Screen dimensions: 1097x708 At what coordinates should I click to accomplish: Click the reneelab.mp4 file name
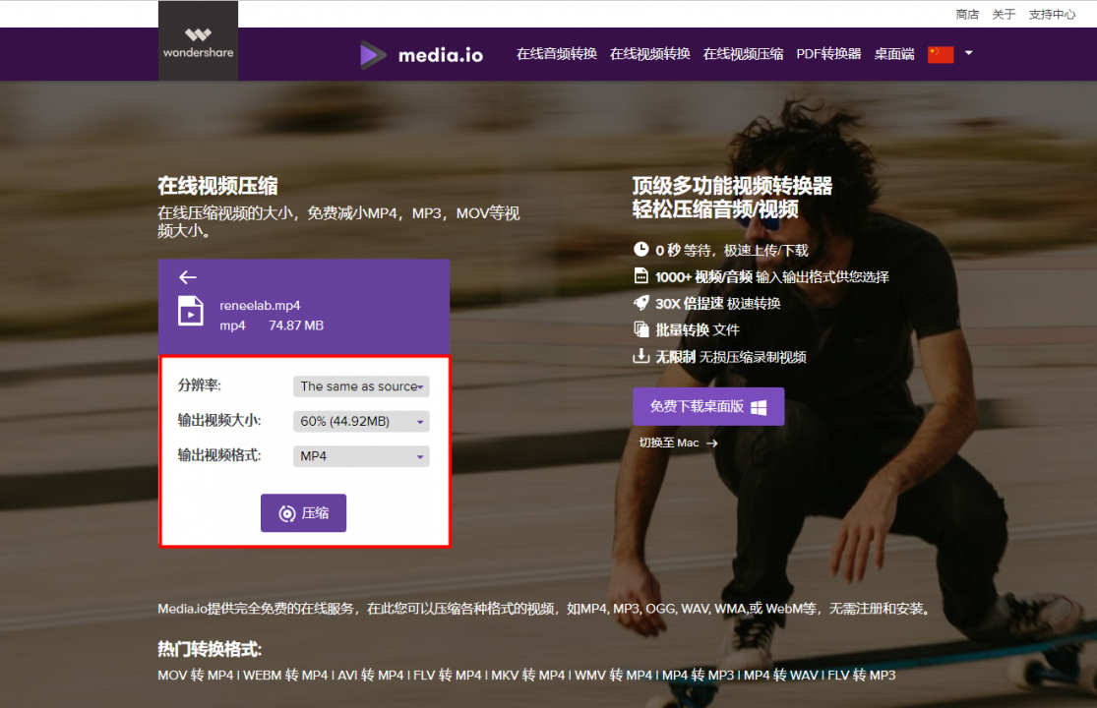pyautogui.click(x=260, y=306)
